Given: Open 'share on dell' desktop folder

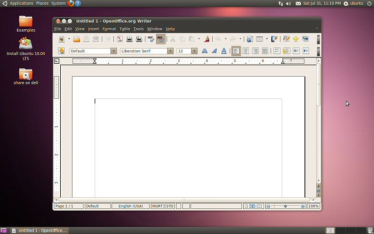Looking at the screenshot, I should [x=26, y=77].
